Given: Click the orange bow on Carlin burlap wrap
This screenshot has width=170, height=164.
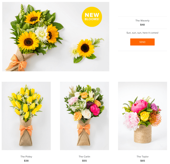Looking at the screenshot, I should tap(83, 129).
